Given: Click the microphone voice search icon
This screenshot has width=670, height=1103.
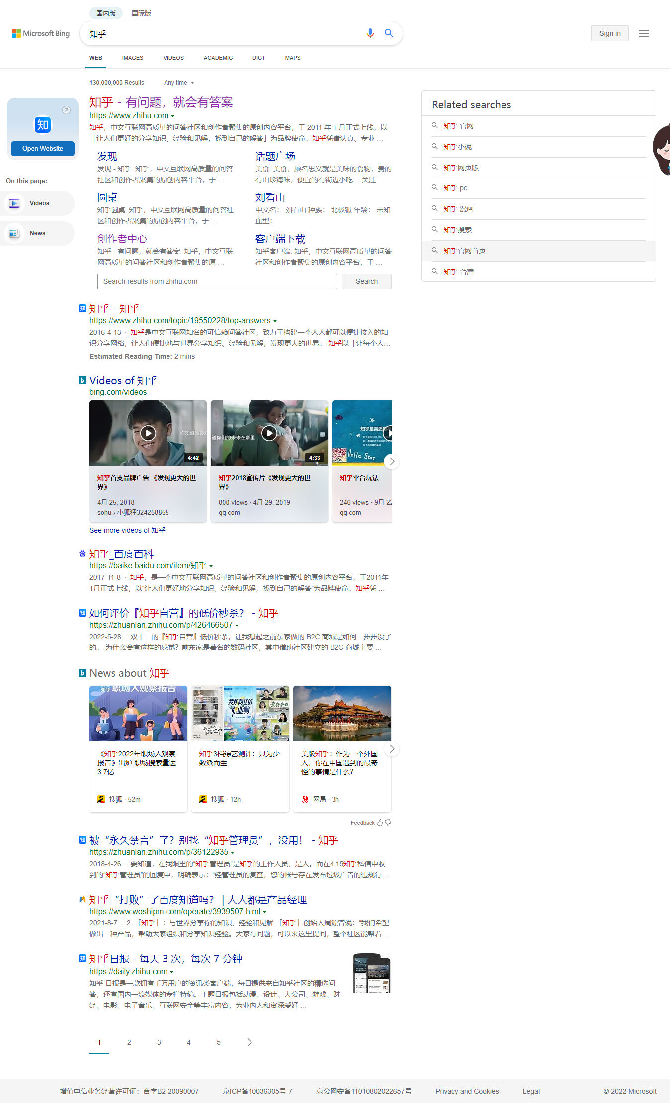Looking at the screenshot, I should tap(370, 33).
